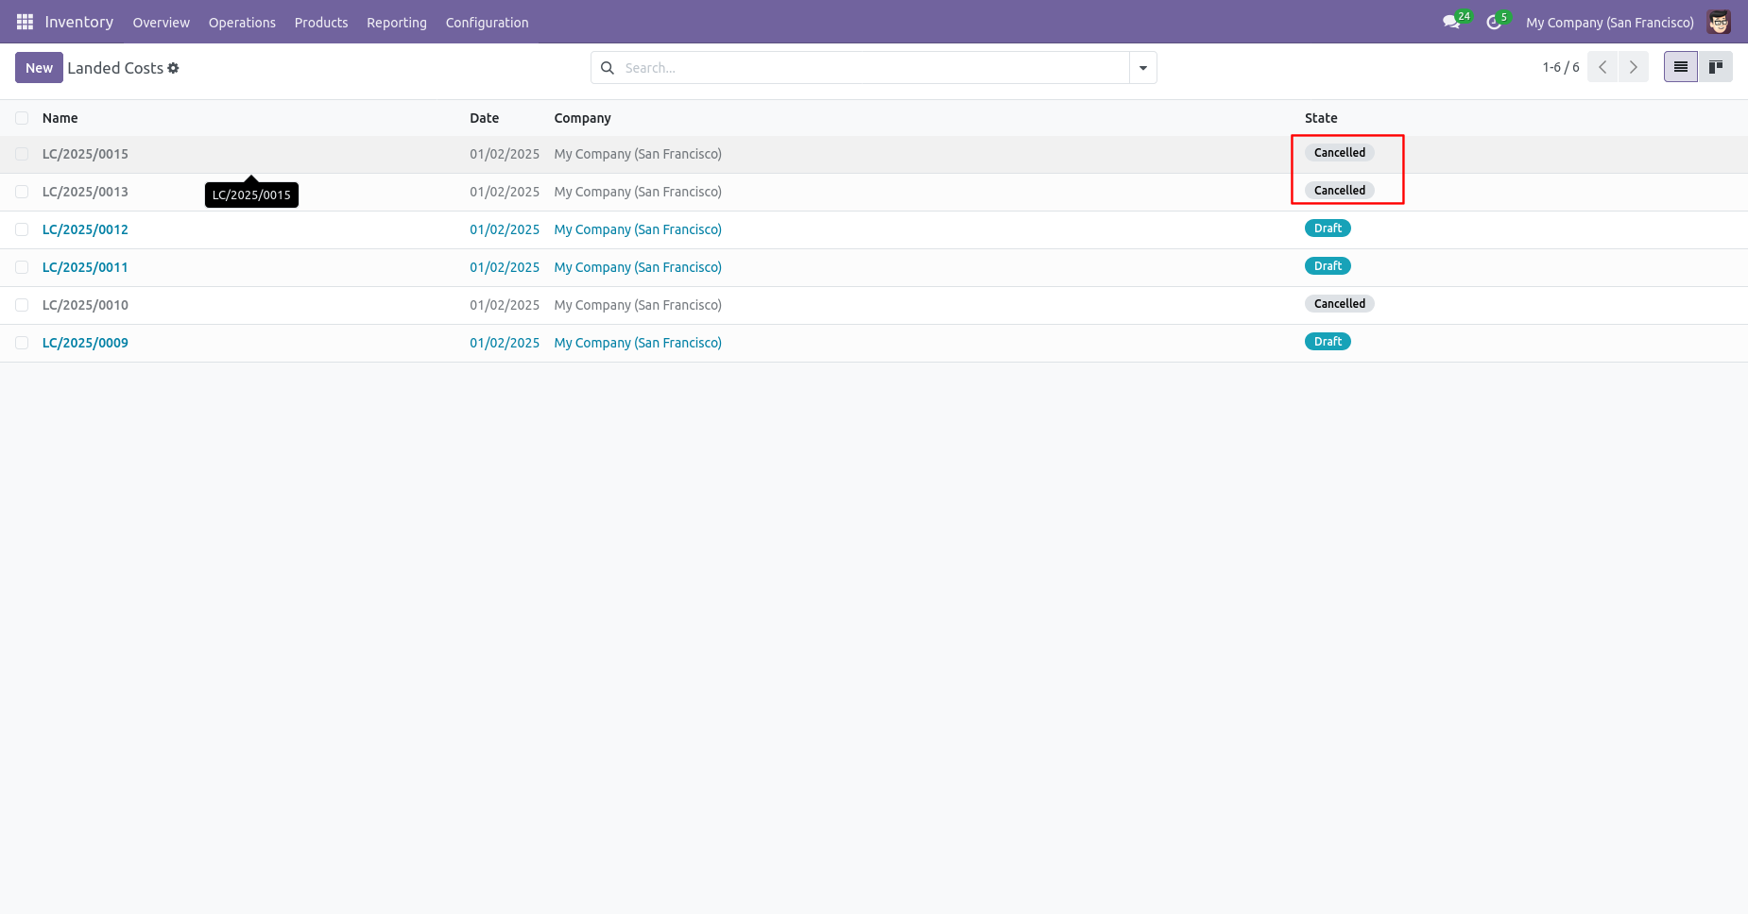Open record LC/2025/0009
Image resolution: width=1748 pixels, height=914 pixels.
click(85, 343)
